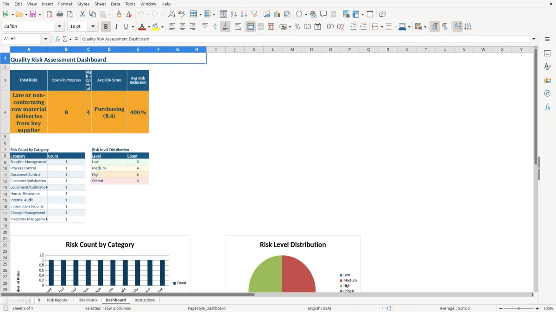Click the zoom in plus button
The image size is (556, 312).
point(537,308)
